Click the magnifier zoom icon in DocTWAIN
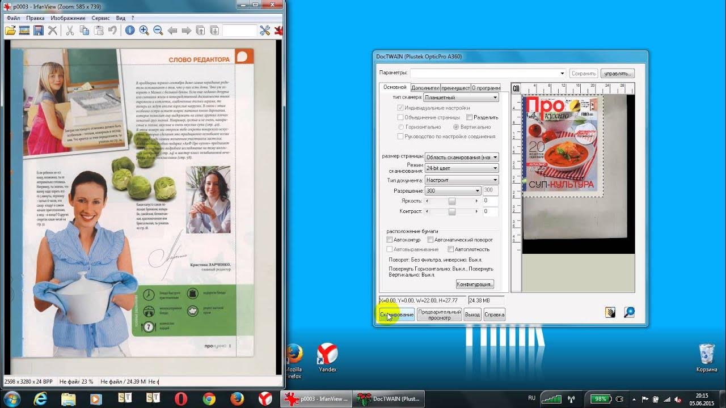726x408 pixels. [628, 312]
